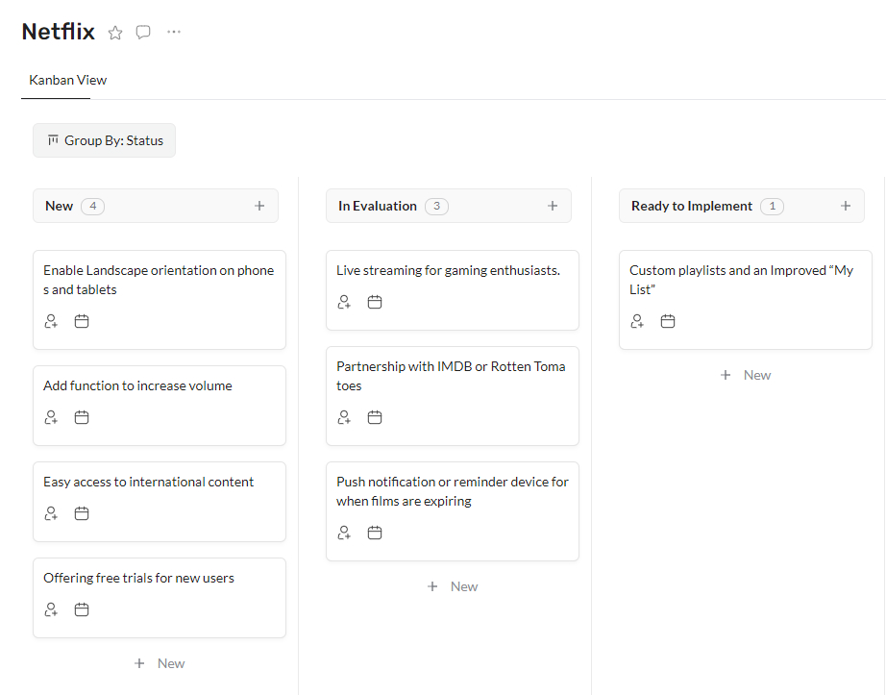Open Live streaming for gaming enthusiasts title

pyautogui.click(x=448, y=270)
